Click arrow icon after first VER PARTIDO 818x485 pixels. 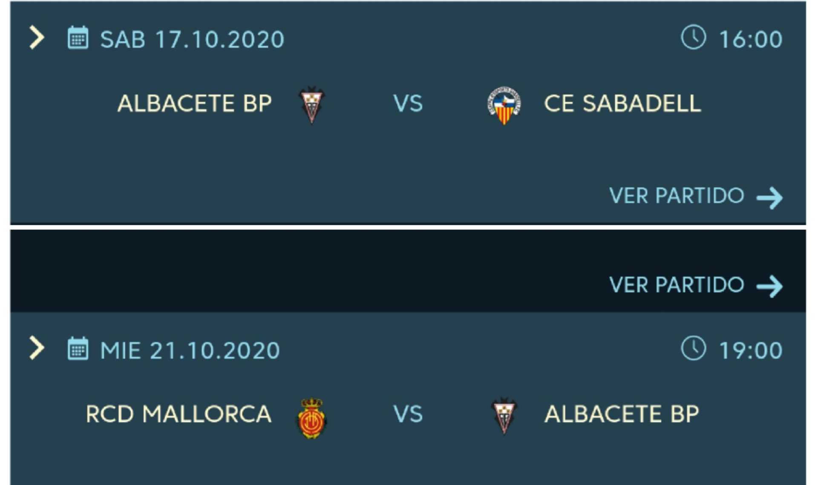pos(769,198)
